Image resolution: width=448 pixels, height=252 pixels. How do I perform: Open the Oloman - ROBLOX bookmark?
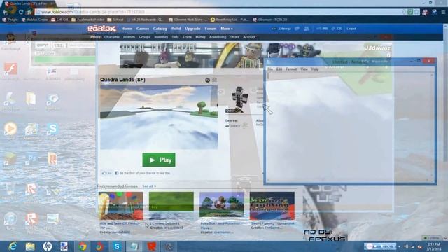[x=270, y=20]
